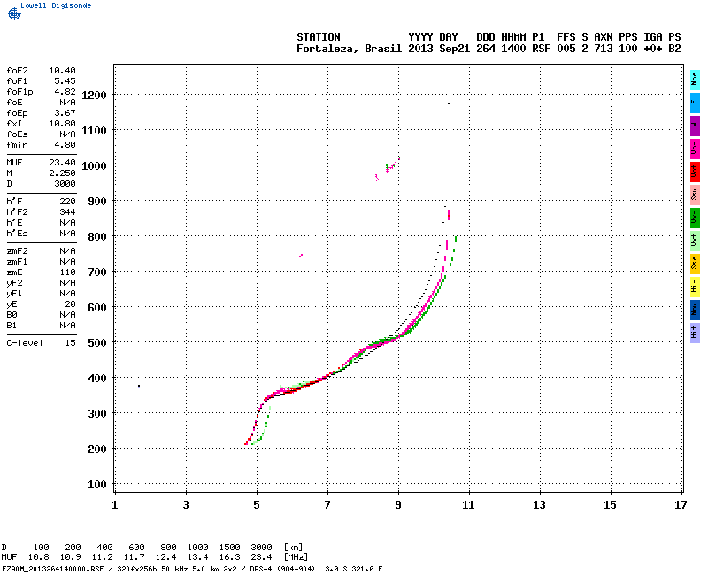This screenshot has height=575, width=708.
Task: Click the foF1p value 4.82
Action: coord(65,92)
